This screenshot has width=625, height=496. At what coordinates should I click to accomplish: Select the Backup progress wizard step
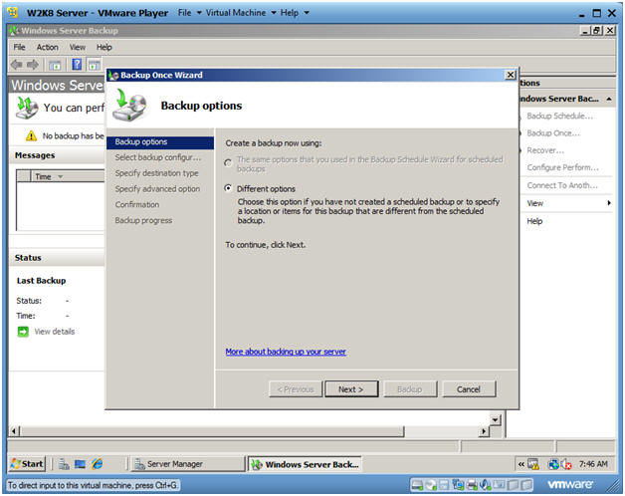(143, 221)
